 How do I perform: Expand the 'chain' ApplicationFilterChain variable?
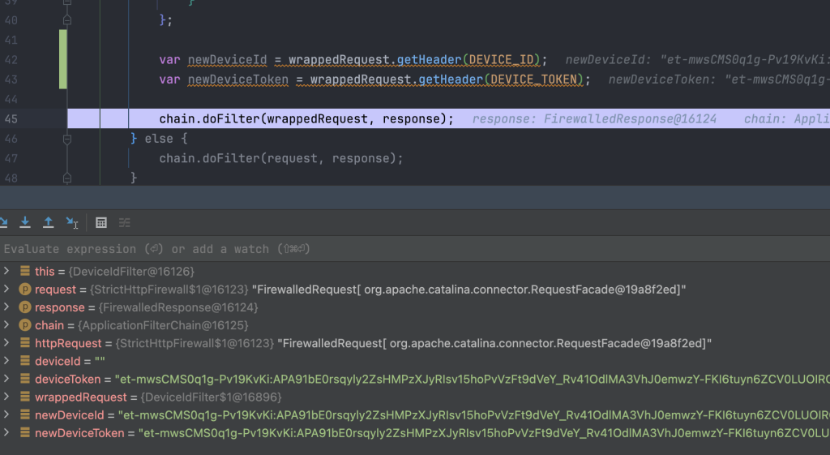click(6, 325)
